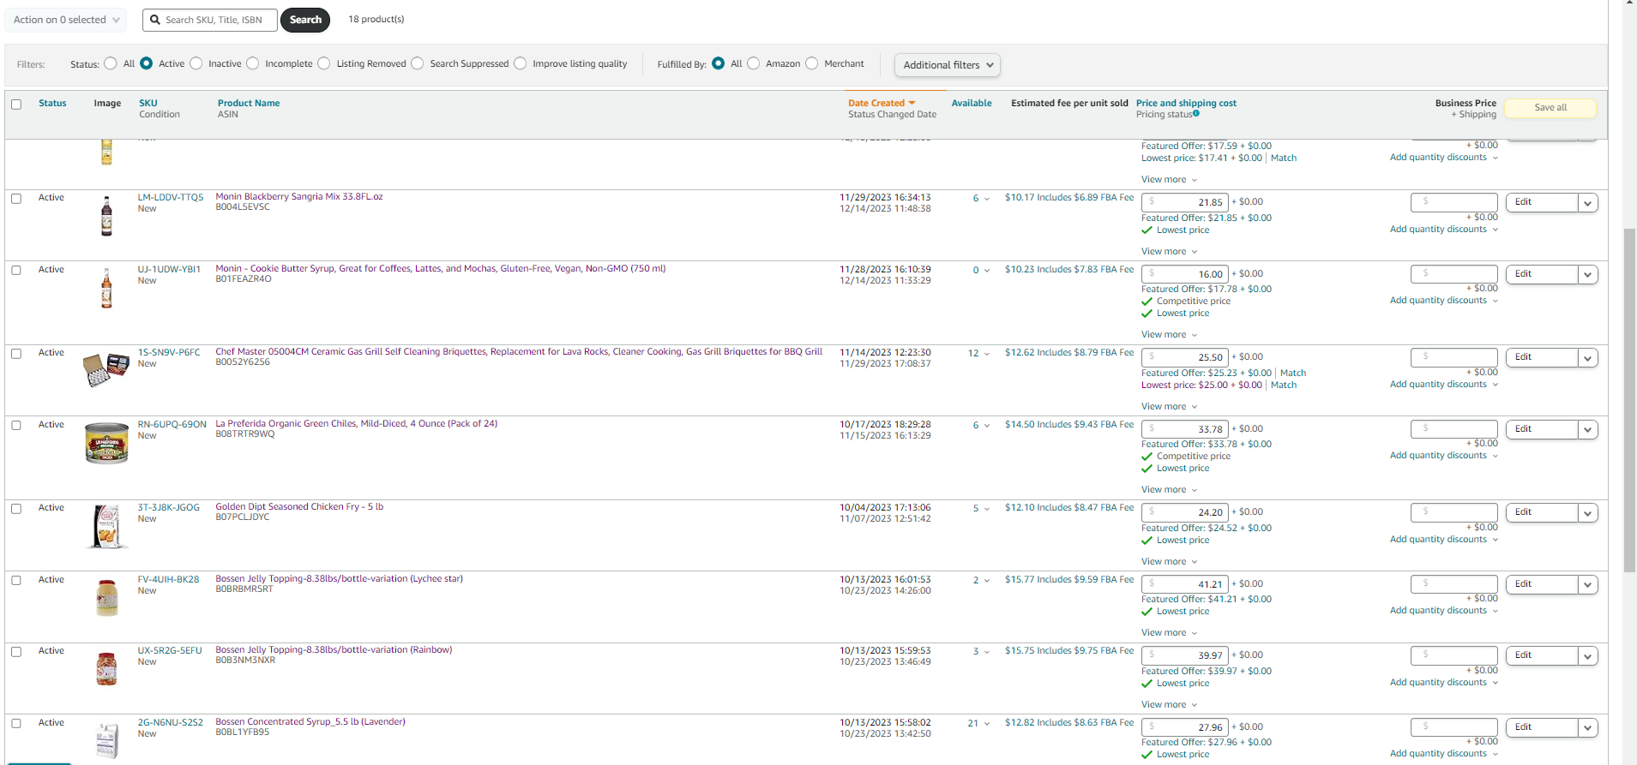1637x765 pixels.
Task: Sort by Price and shipping cost header
Action: [x=1186, y=104]
